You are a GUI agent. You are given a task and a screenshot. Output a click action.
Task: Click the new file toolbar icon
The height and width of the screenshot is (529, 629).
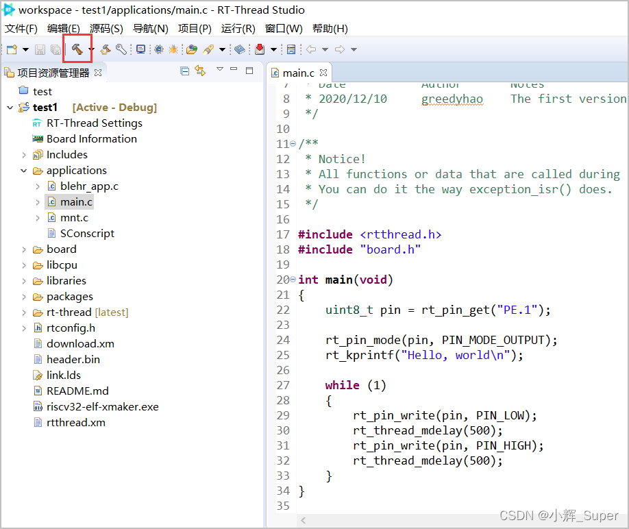click(x=12, y=49)
